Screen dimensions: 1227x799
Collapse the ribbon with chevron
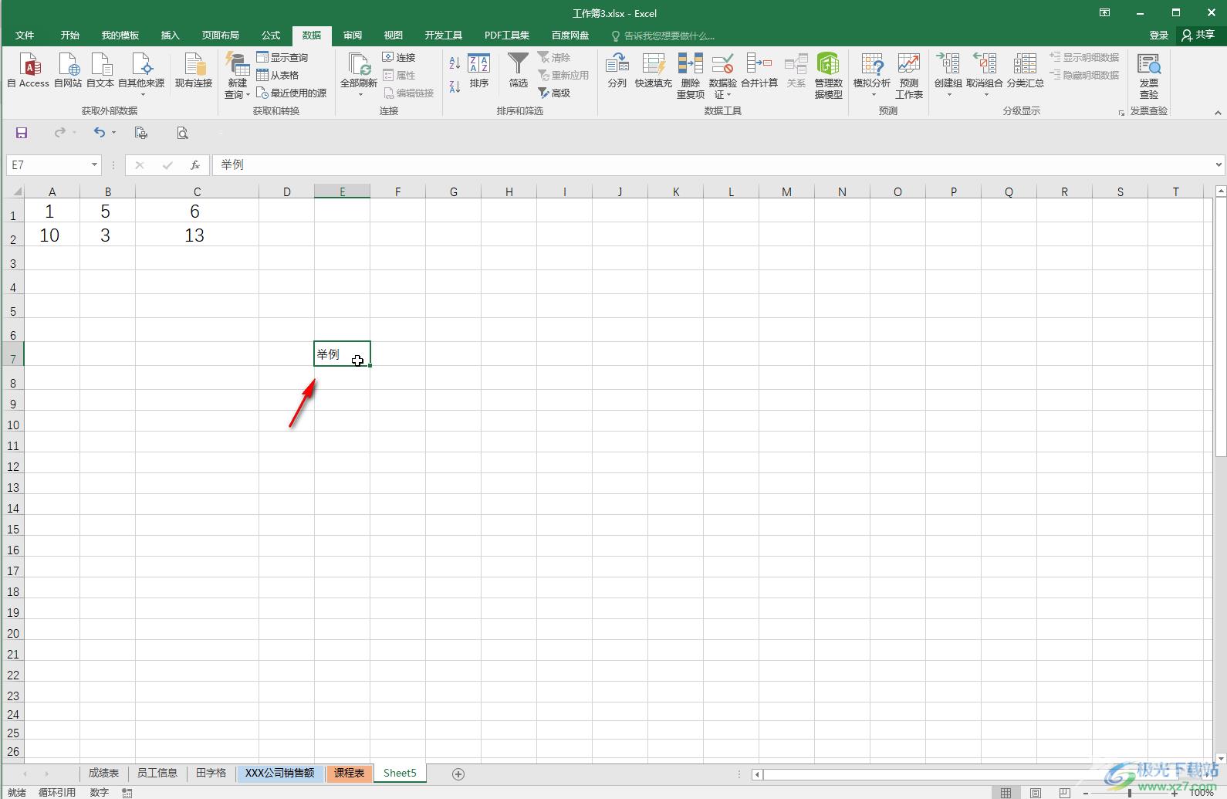(1218, 113)
